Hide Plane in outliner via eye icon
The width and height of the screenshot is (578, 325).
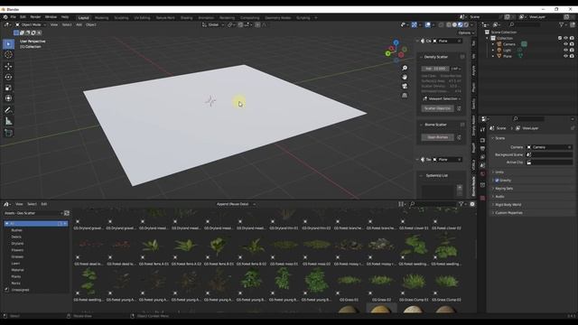tap(565, 56)
